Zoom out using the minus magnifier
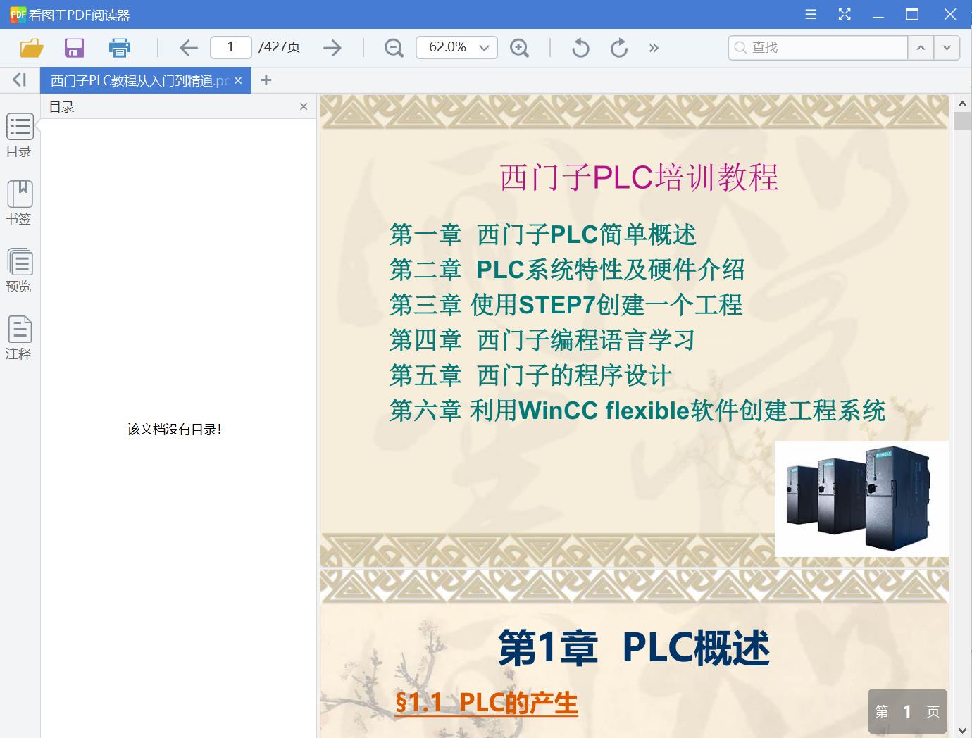This screenshot has height=738, width=972. 394,48
